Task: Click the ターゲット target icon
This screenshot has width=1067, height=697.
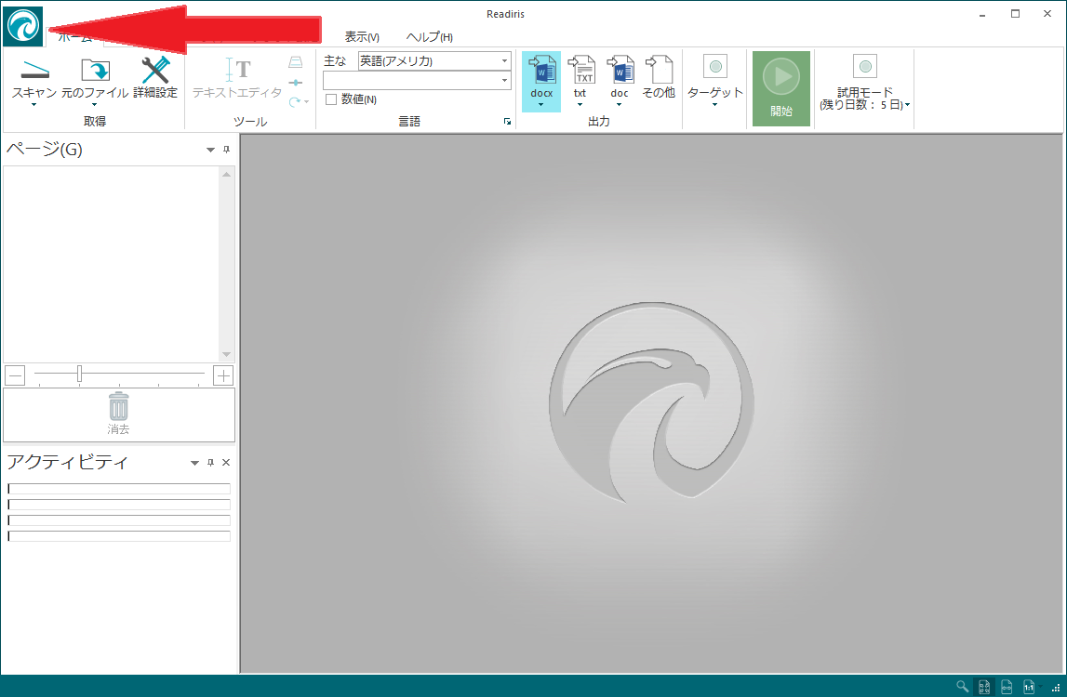Action: (715, 67)
